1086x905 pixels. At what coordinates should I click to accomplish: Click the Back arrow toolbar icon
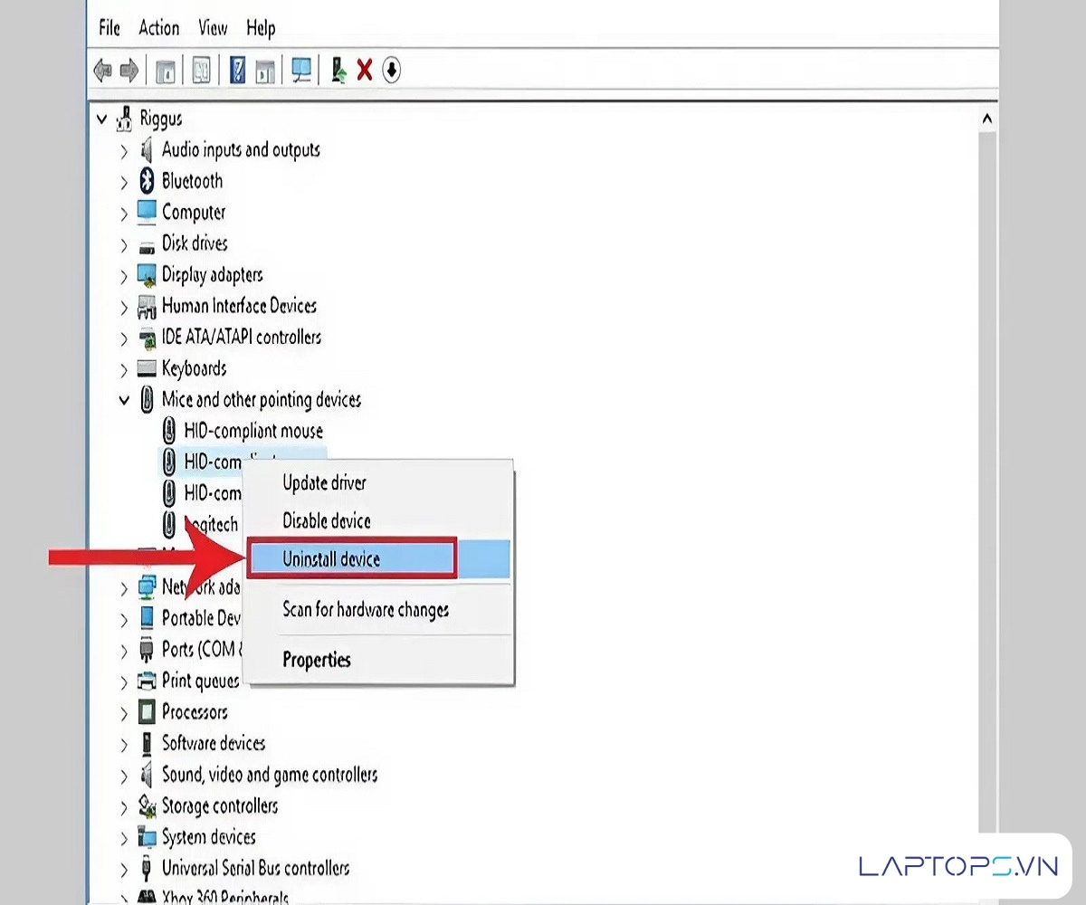click(103, 70)
